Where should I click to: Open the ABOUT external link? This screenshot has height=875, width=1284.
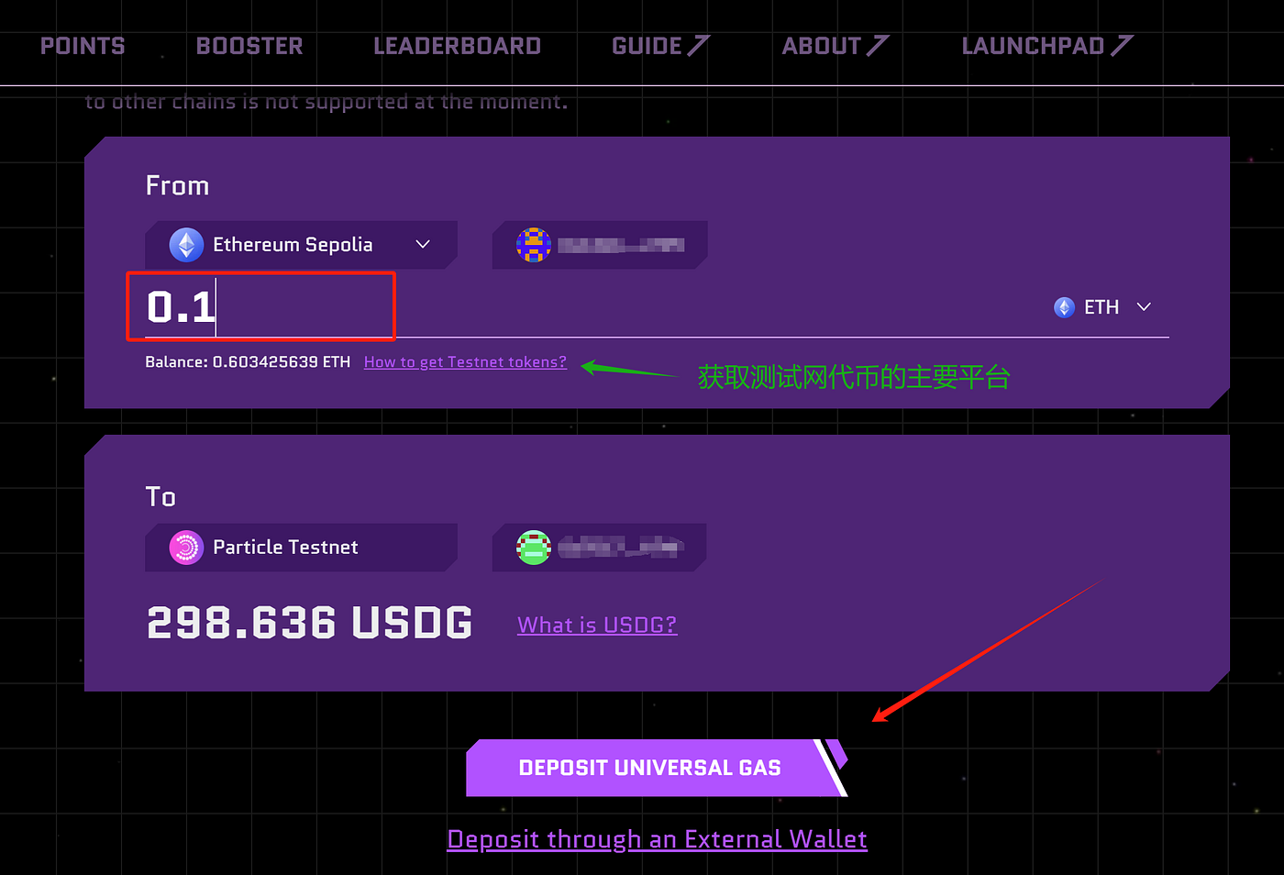[x=836, y=46]
